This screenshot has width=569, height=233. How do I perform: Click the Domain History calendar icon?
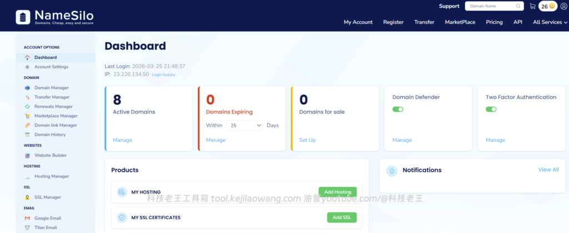coord(27,135)
